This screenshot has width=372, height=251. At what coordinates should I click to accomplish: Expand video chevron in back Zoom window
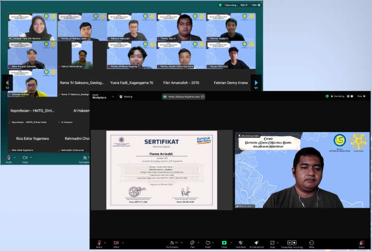(31, 157)
